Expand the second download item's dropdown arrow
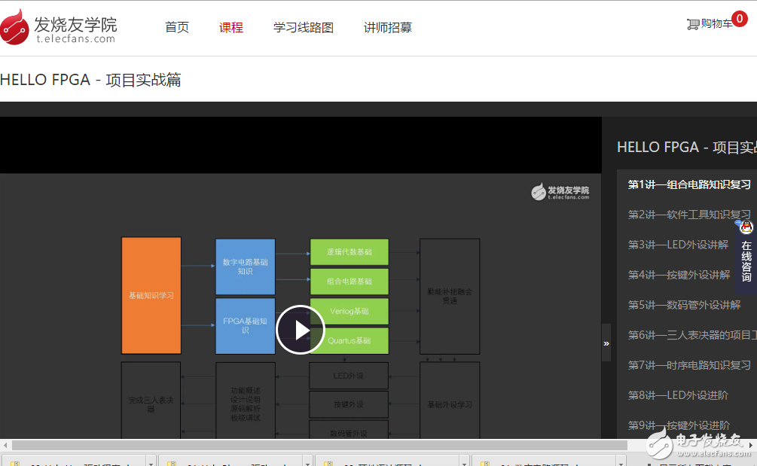This screenshot has height=466, width=757. 307,461
